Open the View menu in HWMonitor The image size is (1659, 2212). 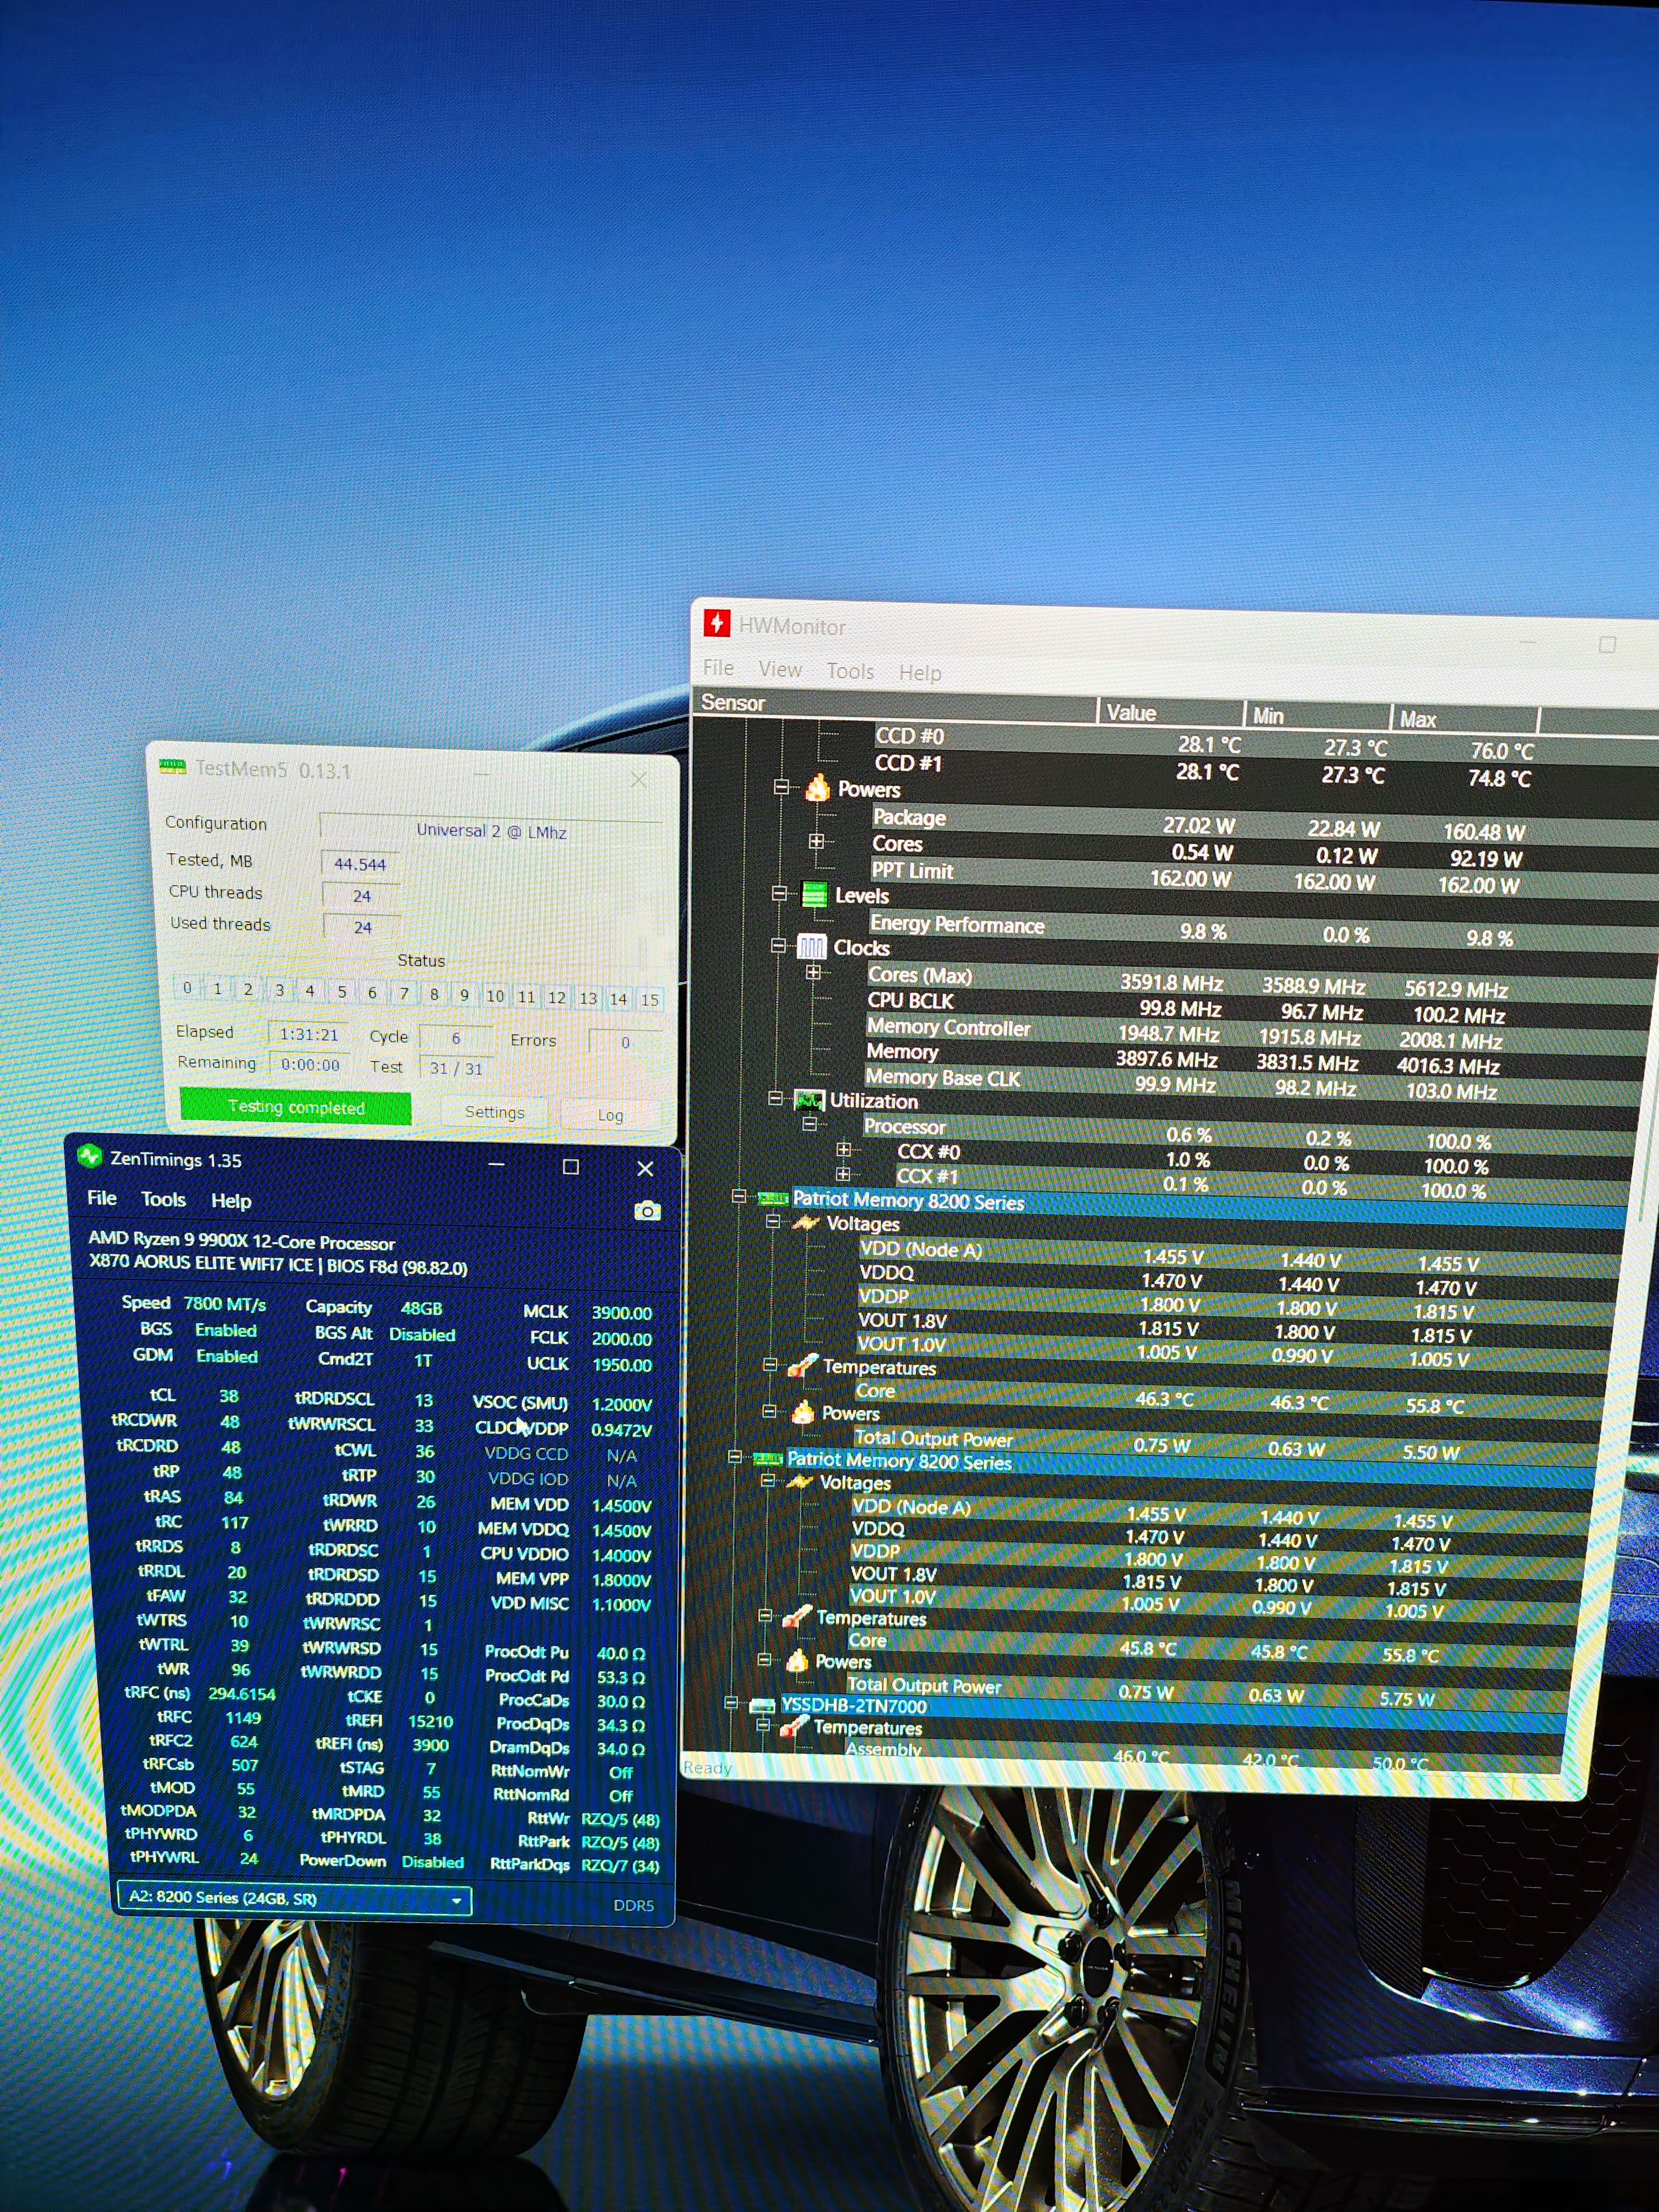point(779,669)
